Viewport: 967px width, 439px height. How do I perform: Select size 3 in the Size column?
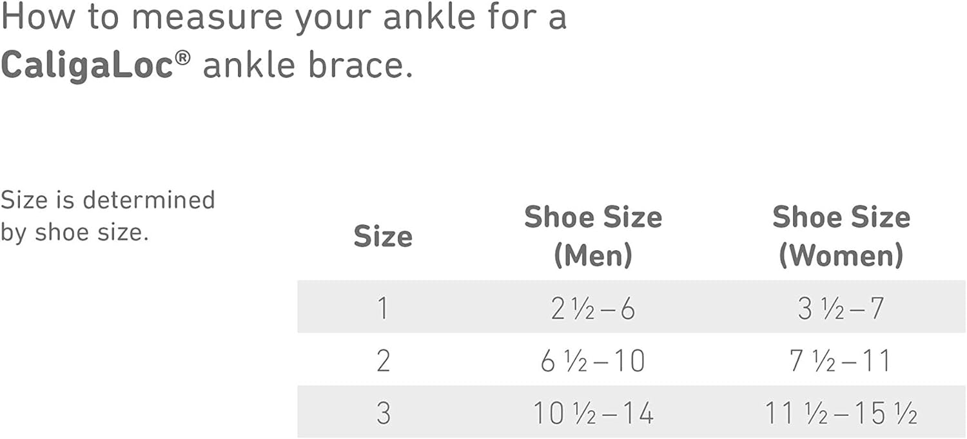(x=383, y=413)
